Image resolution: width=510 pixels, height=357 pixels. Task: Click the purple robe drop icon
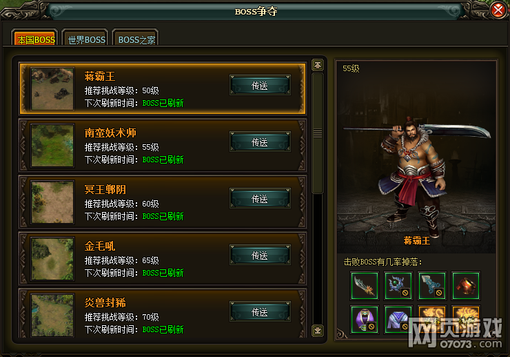(x=365, y=320)
